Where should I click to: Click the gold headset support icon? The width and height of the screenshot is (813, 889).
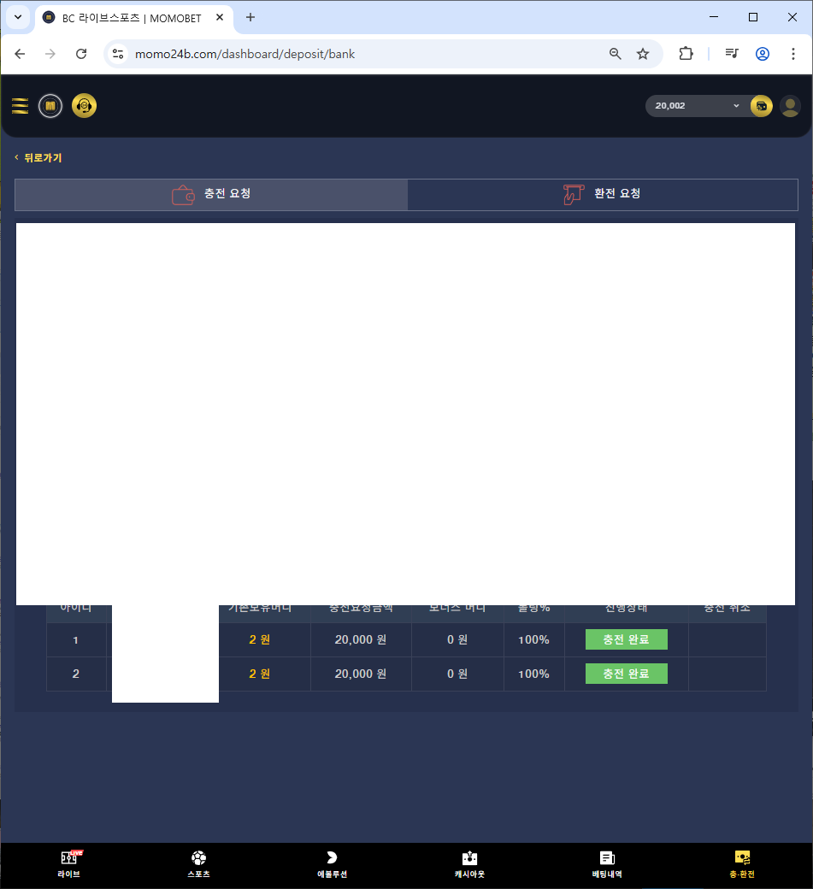click(x=84, y=106)
